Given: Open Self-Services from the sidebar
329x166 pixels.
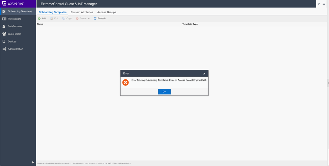Looking at the screenshot, I should (x=15, y=26).
